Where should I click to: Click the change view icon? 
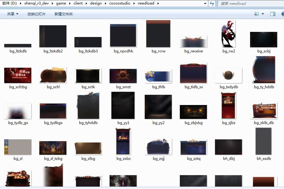click(256, 14)
